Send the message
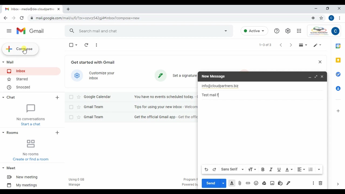The width and height of the screenshot is (345, 194). point(211,183)
